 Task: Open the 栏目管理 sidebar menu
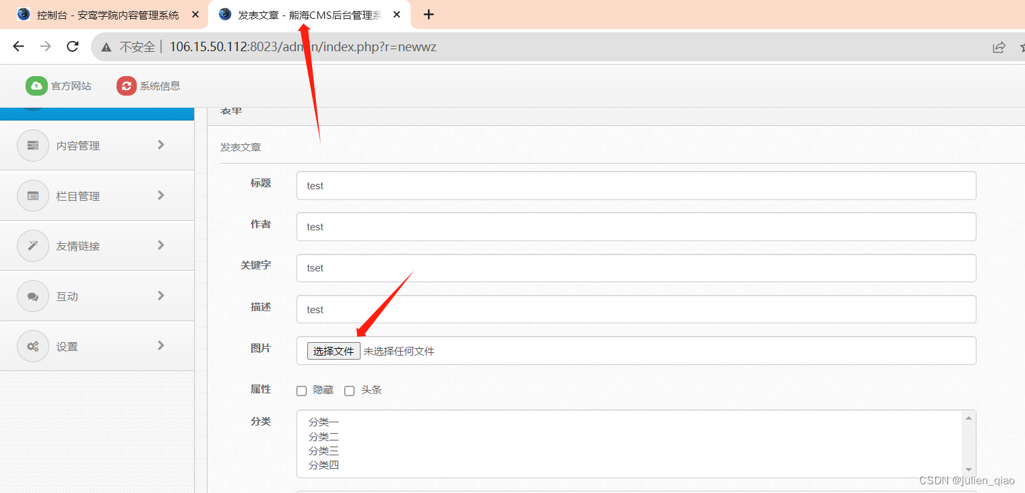pyautogui.click(x=97, y=196)
